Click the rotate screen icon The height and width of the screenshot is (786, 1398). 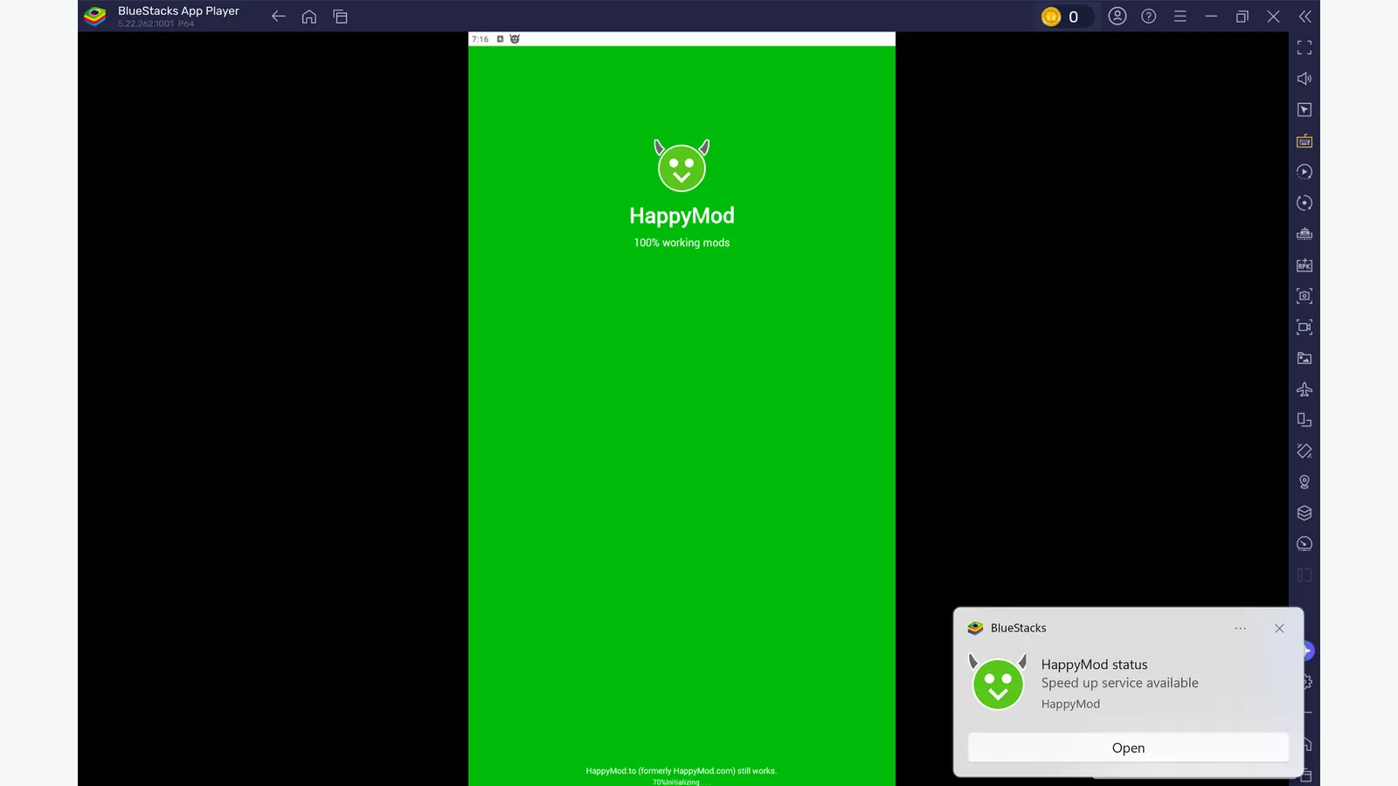pos(1305,452)
